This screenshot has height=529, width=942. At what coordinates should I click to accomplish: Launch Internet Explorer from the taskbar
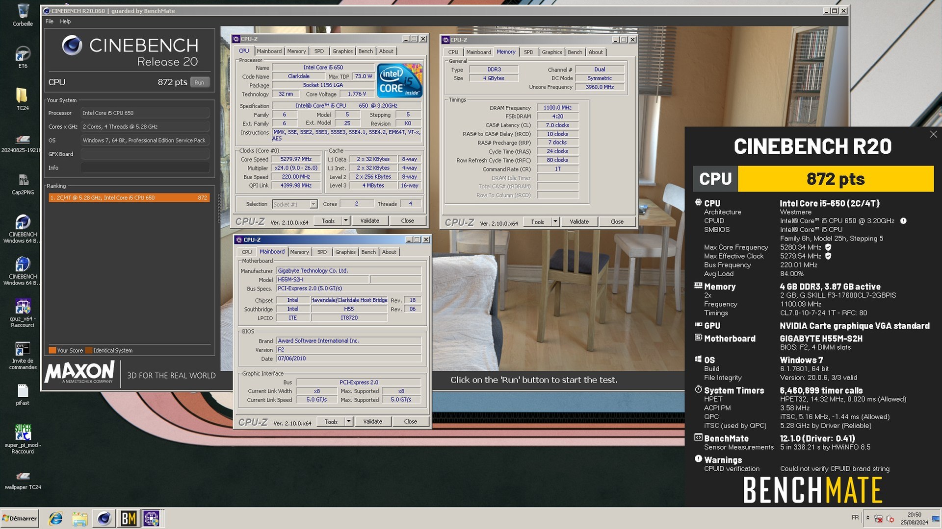[x=55, y=518]
